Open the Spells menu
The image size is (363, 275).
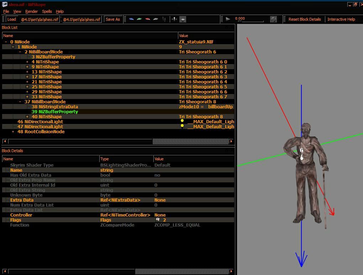tap(47, 11)
